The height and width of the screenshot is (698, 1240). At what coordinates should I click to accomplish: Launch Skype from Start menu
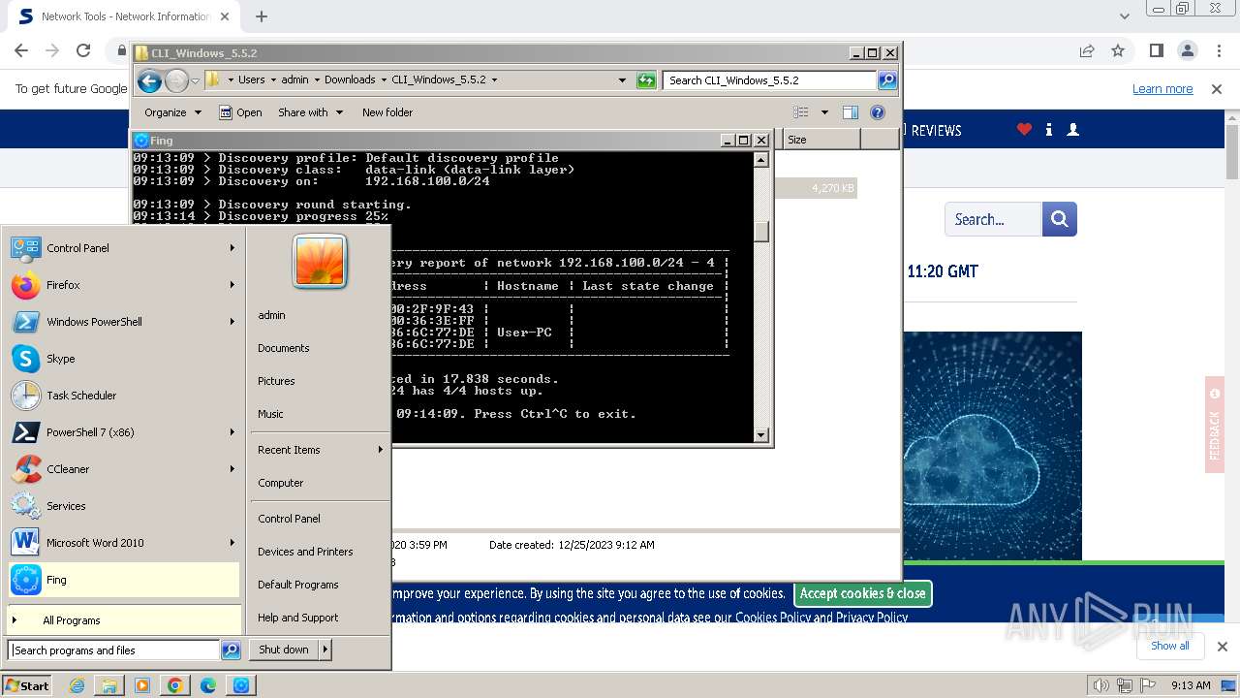pos(123,359)
